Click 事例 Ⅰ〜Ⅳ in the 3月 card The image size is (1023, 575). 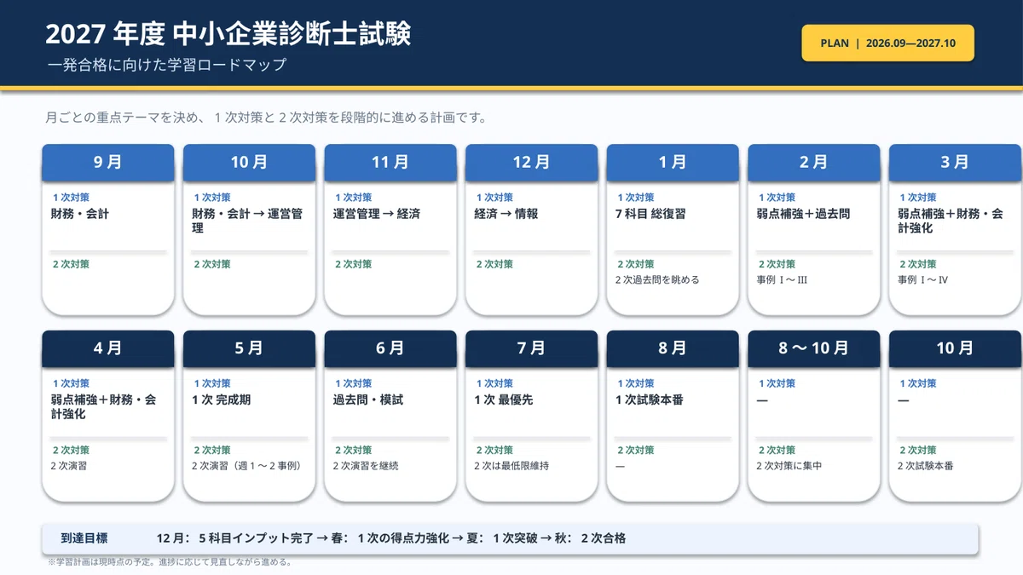pyautogui.click(x=922, y=279)
